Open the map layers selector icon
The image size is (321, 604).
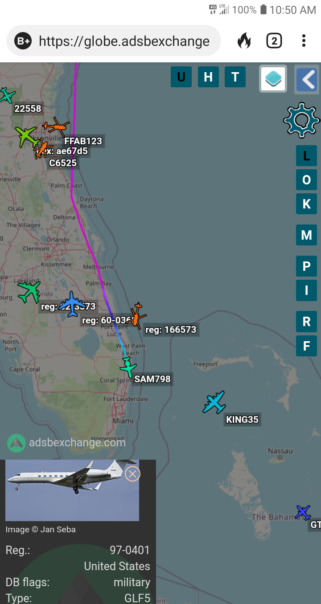coord(273,79)
